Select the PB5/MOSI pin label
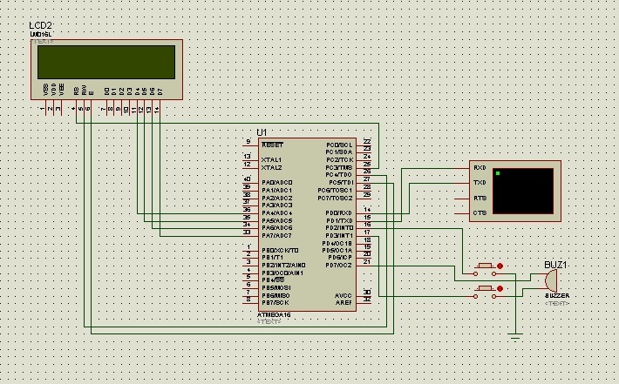Viewport: 619px width, 384px height. click(x=276, y=288)
